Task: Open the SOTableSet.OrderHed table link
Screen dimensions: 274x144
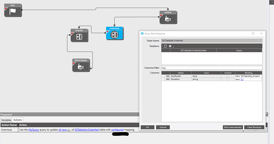Action: tap(87, 130)
